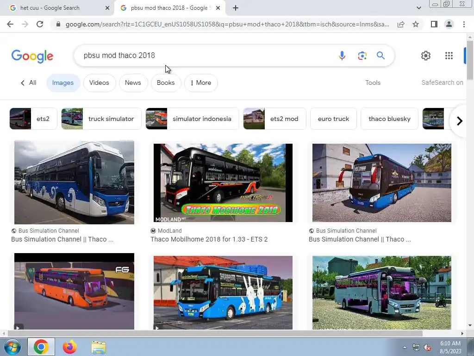This screenshot has width=474, height=356.
Task: Select the 'ets2 mod' chip
Action: 274,119
